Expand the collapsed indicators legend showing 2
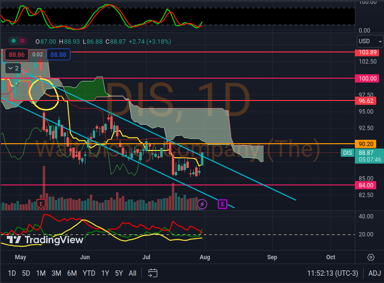The height and width of the screenshot is (283, 384). (13, 68)
